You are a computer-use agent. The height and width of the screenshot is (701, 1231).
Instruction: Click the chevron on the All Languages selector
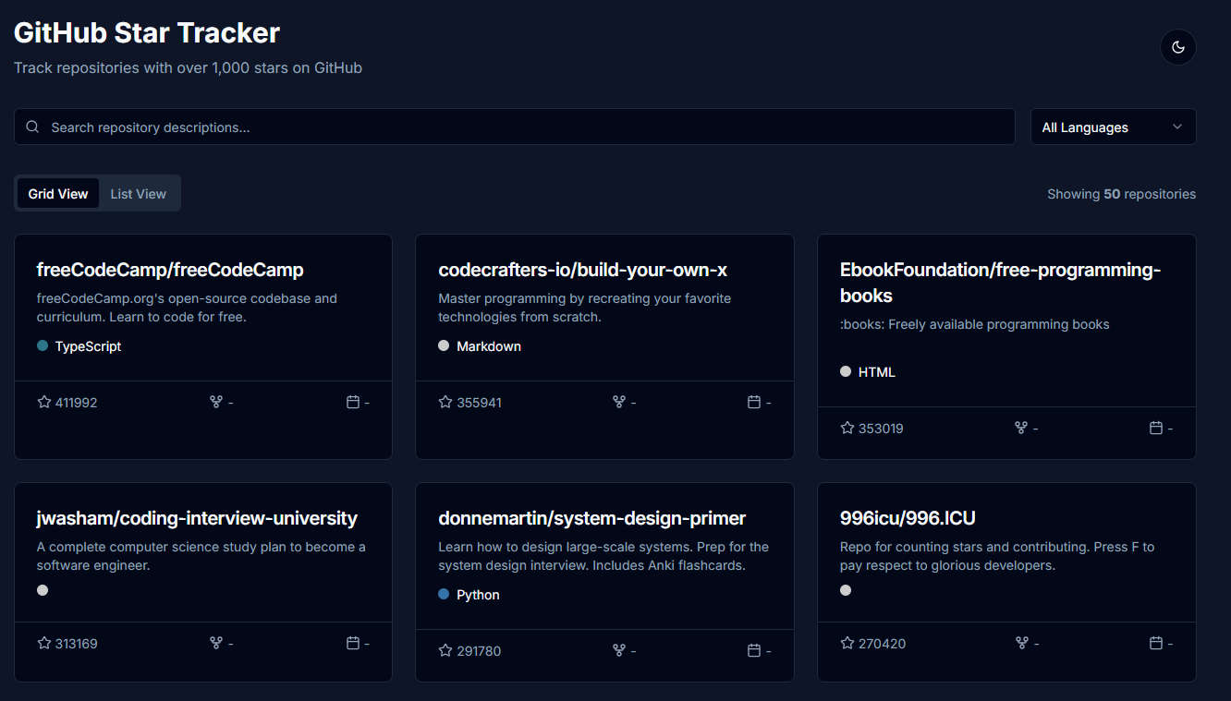point(1176,127)
